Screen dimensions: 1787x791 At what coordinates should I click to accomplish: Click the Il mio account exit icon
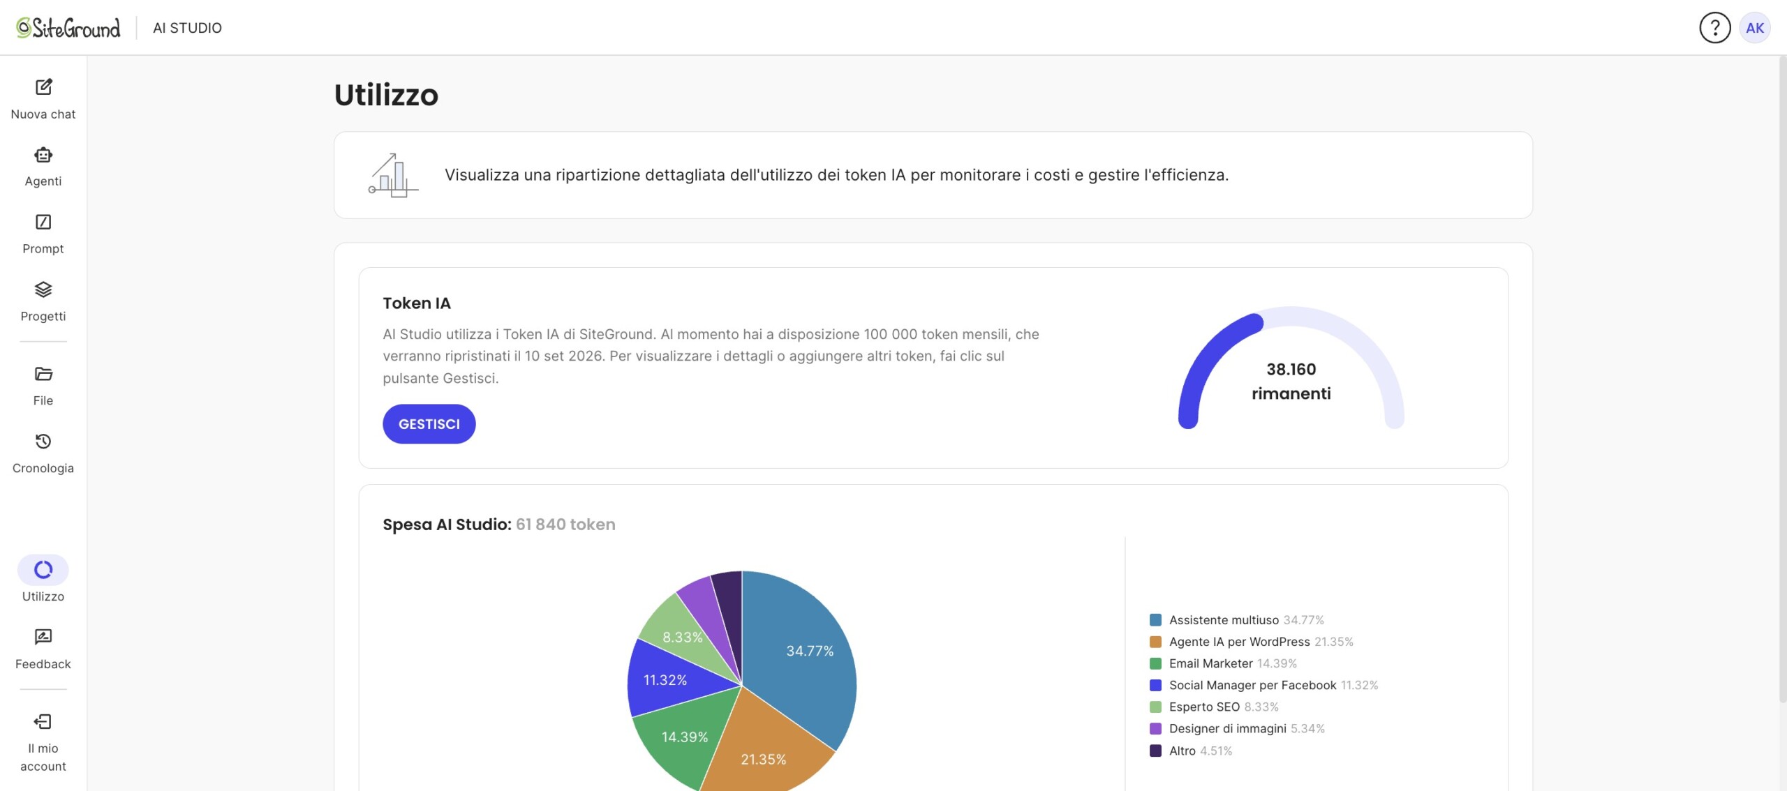click(43, 721)
